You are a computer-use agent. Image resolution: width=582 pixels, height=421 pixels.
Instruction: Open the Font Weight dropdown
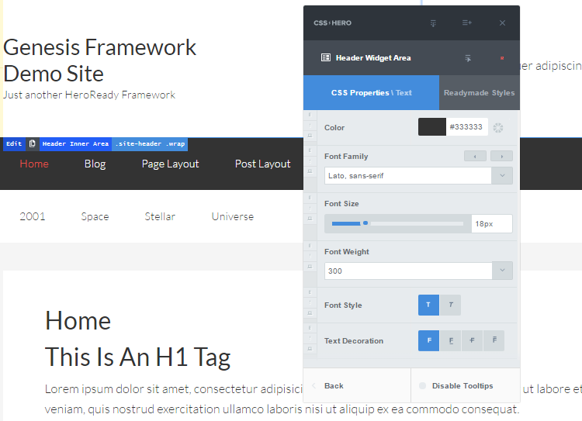tap(418, 271)
